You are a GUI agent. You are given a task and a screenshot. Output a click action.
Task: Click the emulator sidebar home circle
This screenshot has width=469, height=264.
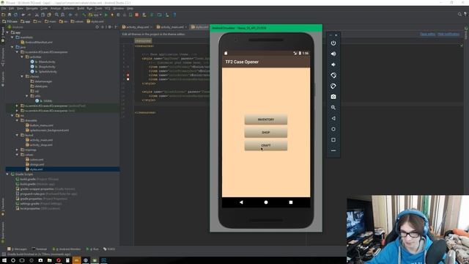[x=333, y=129]
